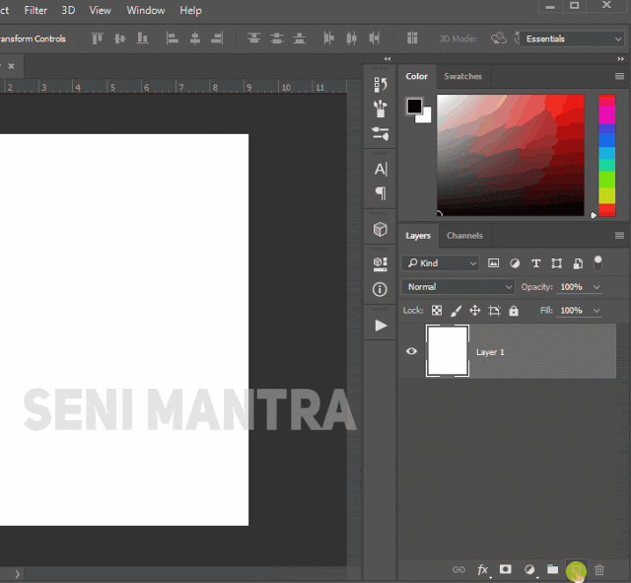Add a layer style with fx icon

pyautogui.click(x=483, y=570)
